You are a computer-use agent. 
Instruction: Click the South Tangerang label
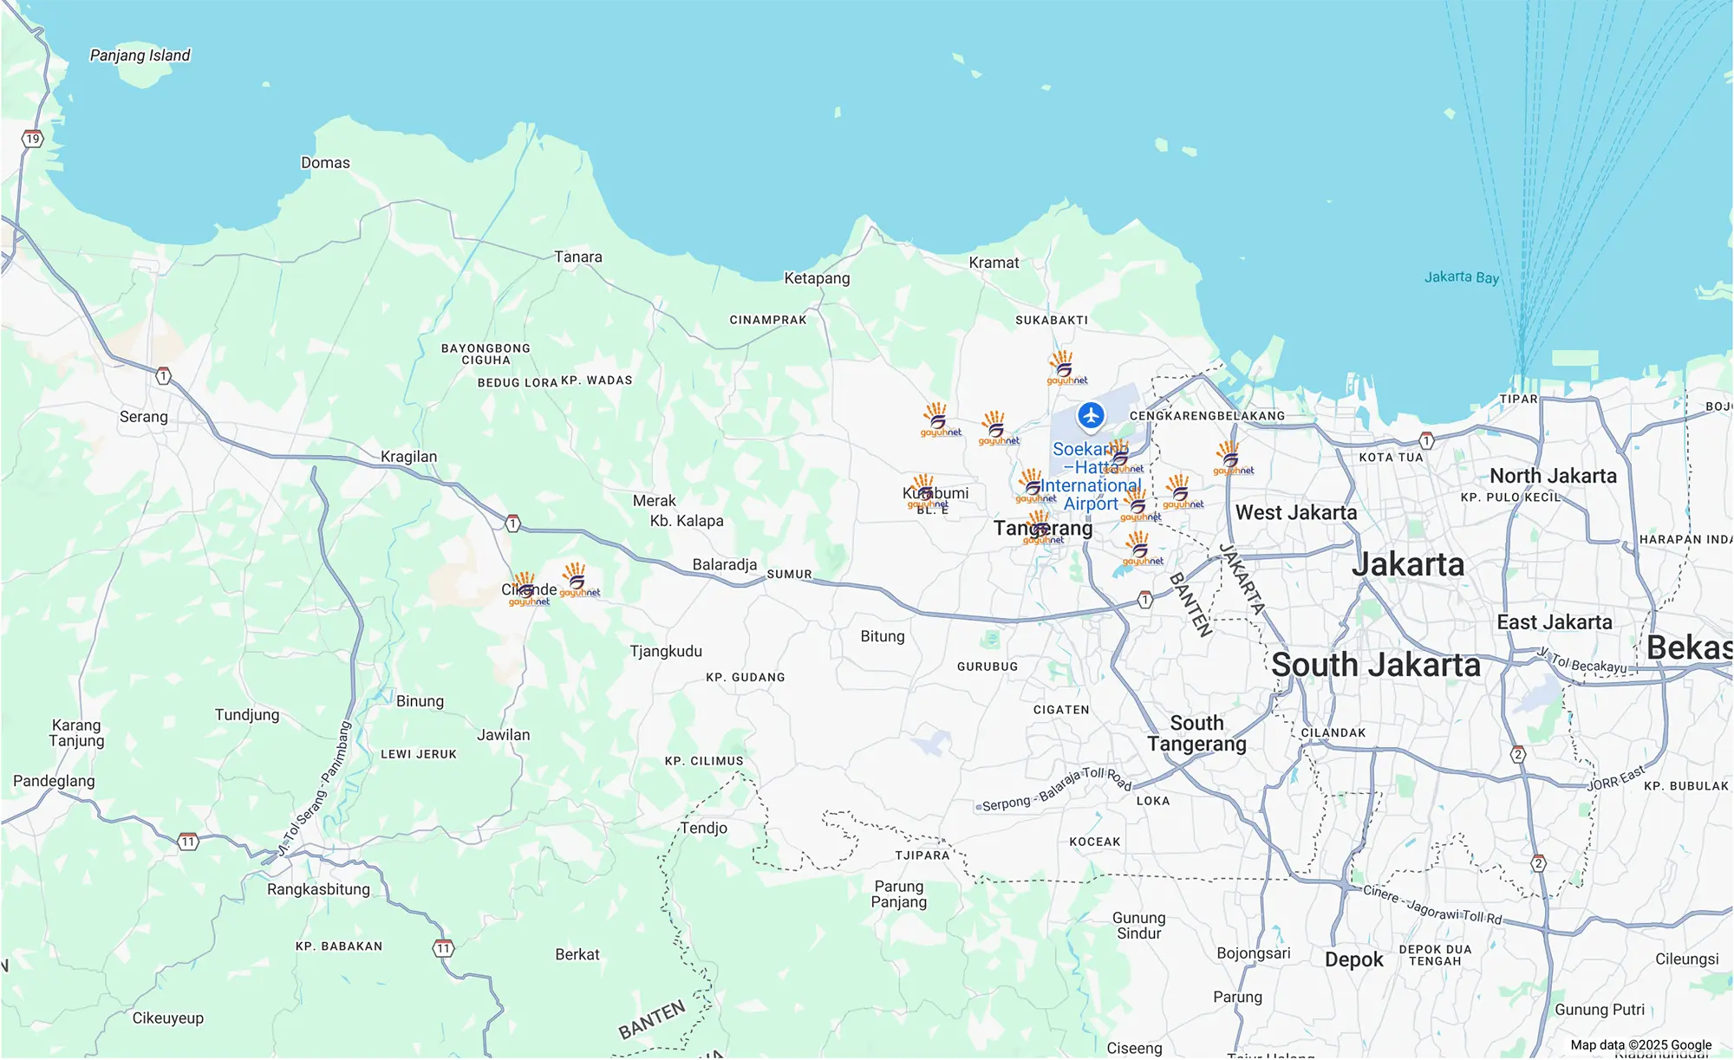click(x=1196, y=733)
